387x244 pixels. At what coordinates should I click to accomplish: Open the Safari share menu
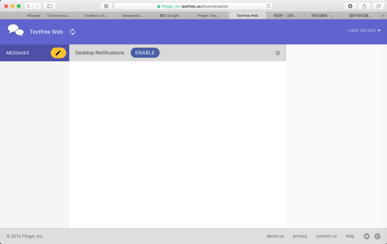click(x=364, y=6)
